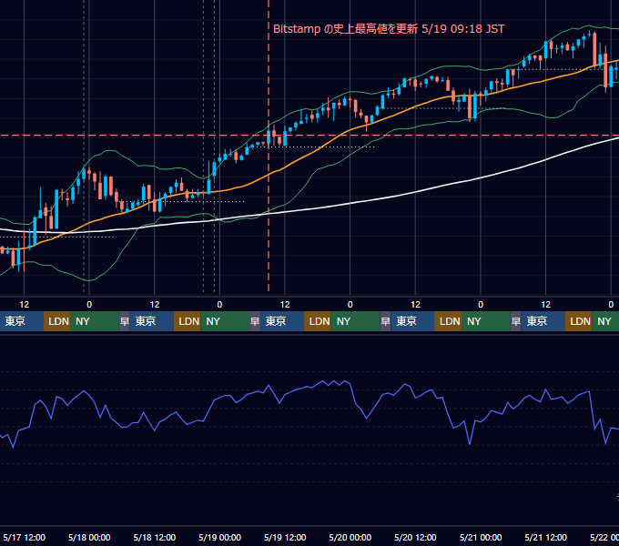The image size is (619, 546).
Task: Click the 5/18 00:00 date axis label
Action: 89,537
